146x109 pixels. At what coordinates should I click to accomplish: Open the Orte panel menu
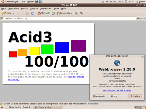[x=23, y=2]
